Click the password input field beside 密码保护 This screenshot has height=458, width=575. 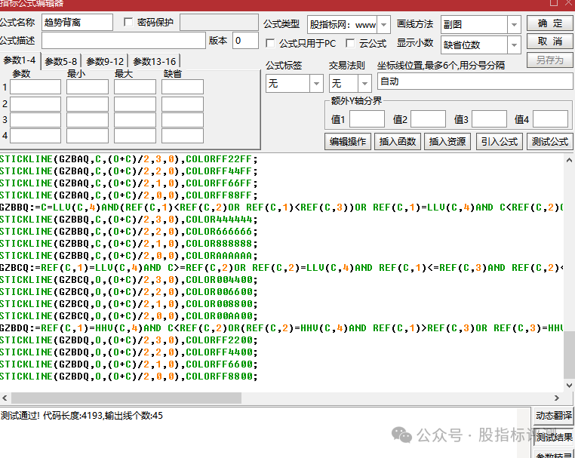tap(220, 23)
